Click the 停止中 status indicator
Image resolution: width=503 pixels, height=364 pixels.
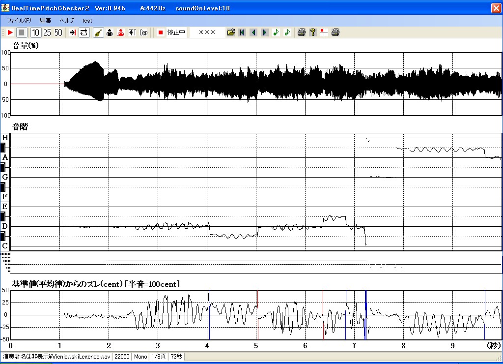coord(176,32)
